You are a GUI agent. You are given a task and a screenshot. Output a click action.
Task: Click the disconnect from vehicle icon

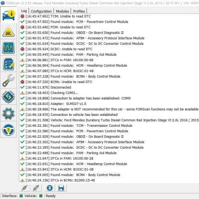click(36, 188)
